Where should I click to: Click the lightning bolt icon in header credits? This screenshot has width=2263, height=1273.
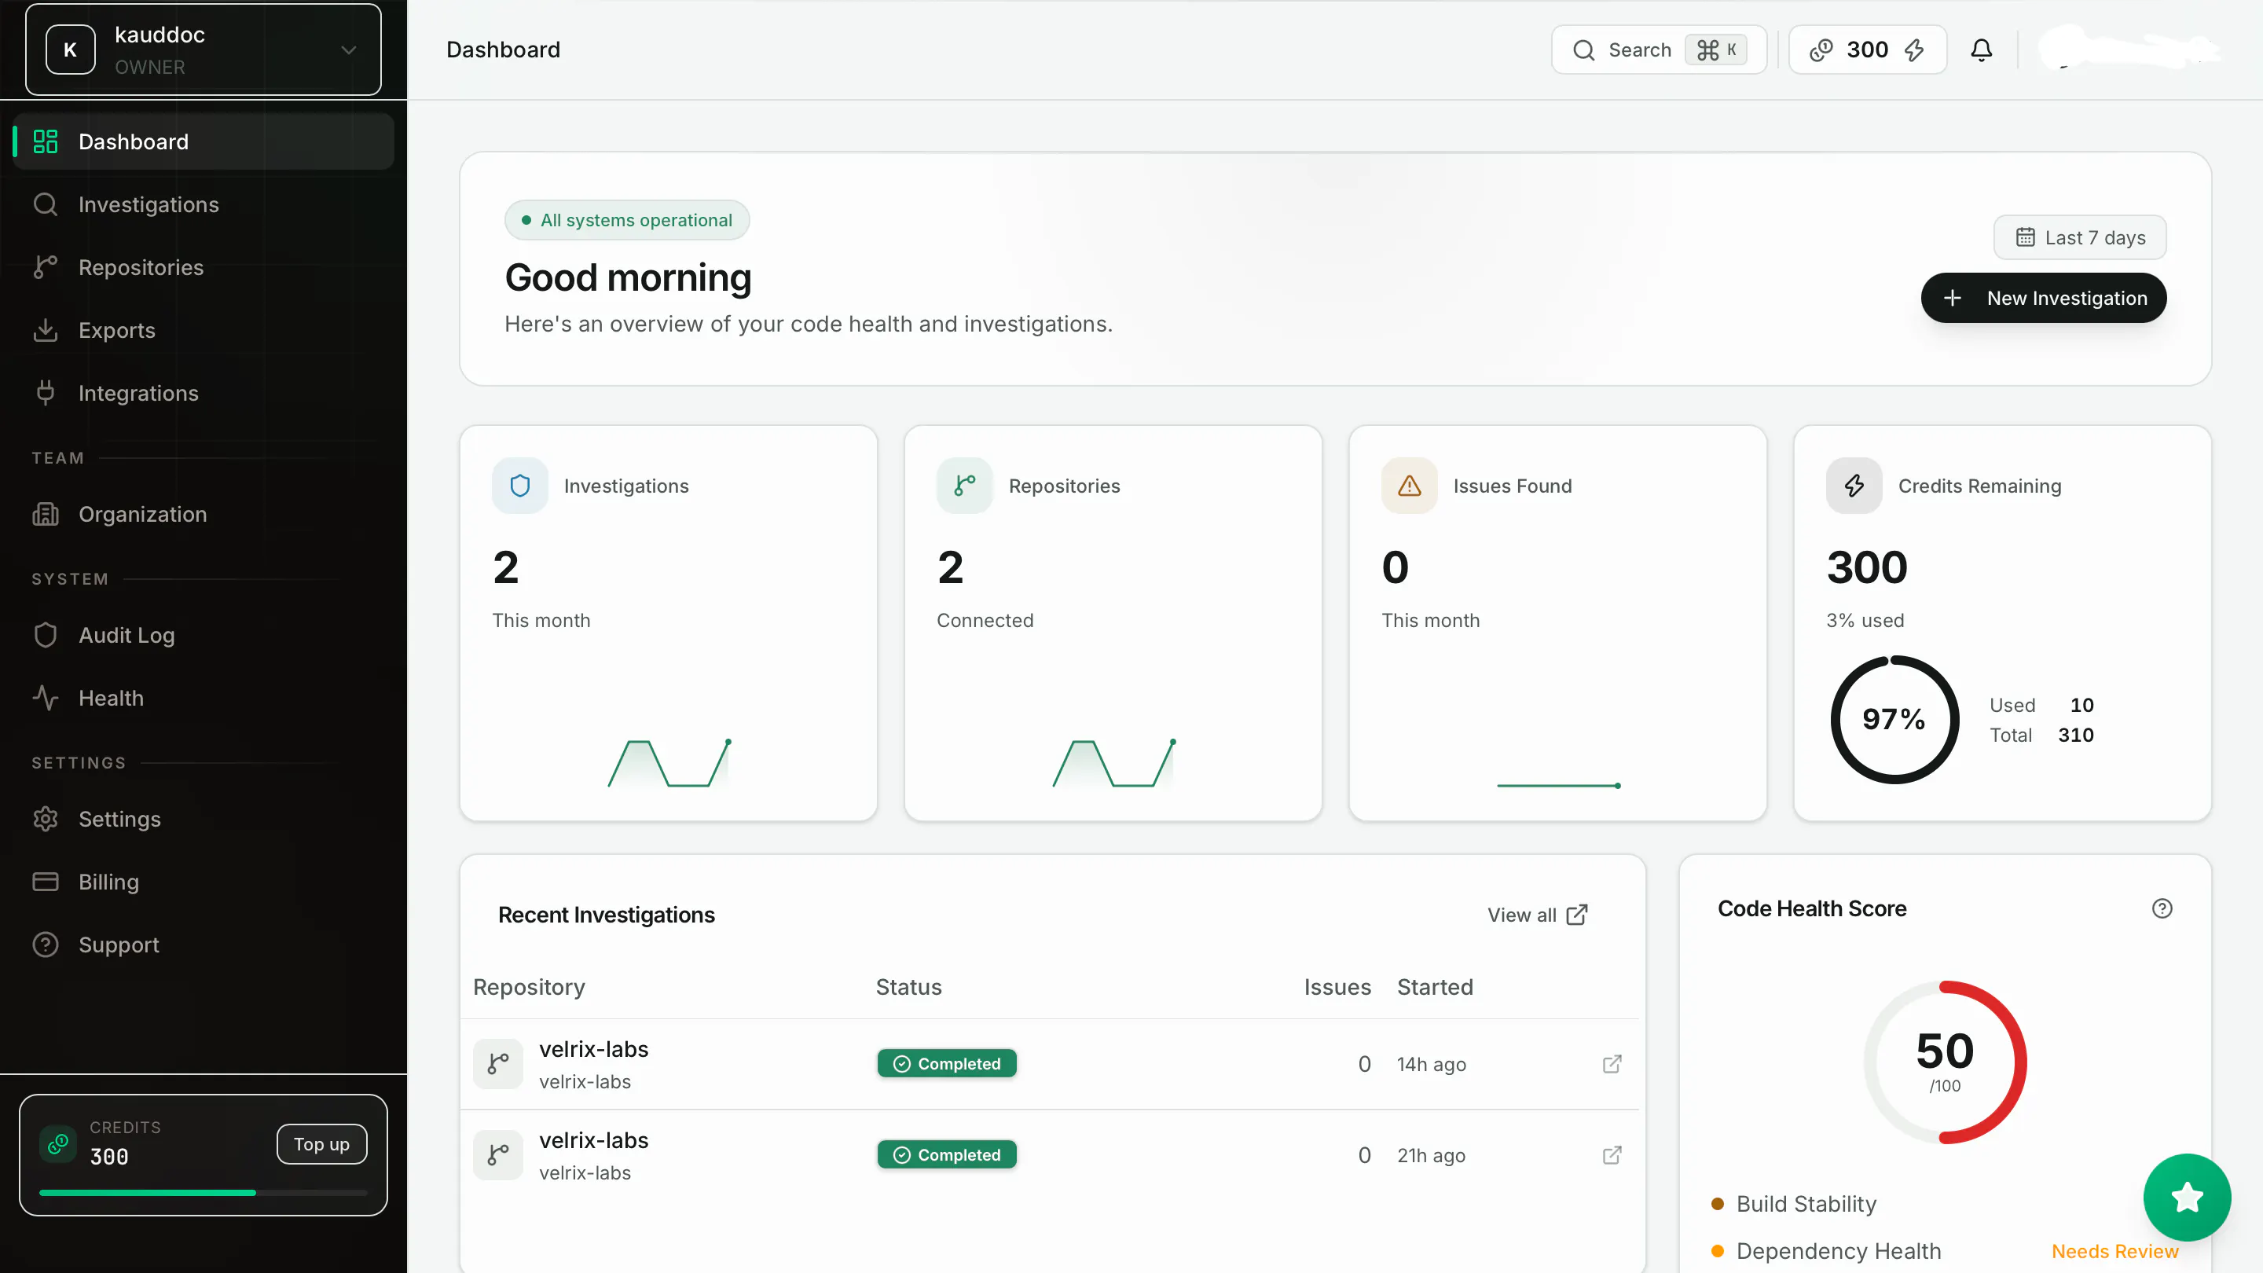coord(1914,50)
